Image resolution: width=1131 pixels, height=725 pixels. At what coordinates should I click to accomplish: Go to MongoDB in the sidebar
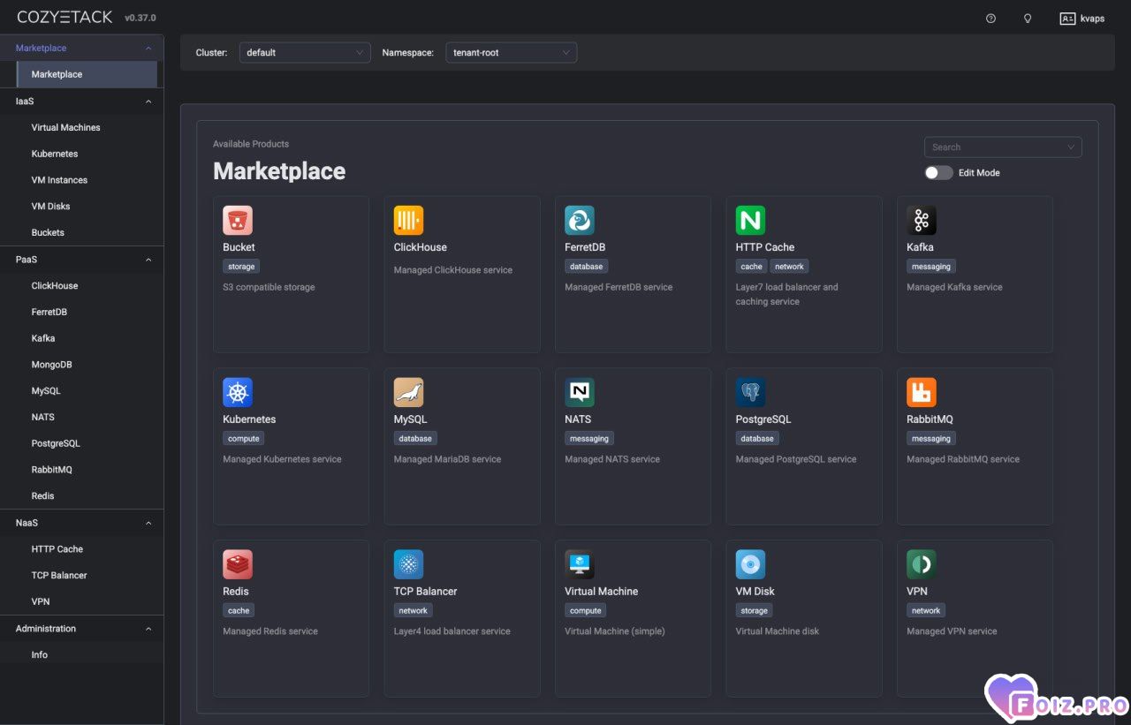[52, 365]
